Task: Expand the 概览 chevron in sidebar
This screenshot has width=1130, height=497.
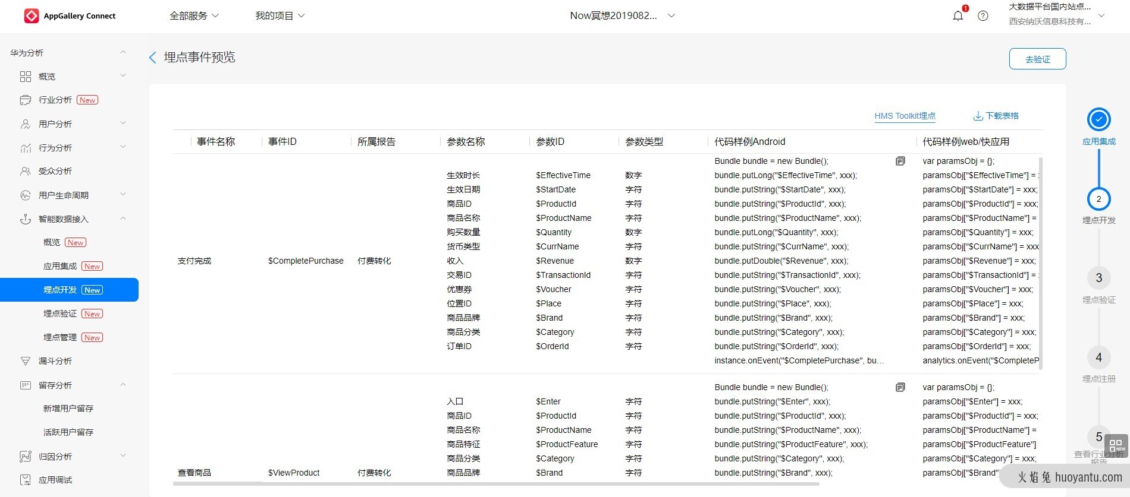Action: [123, 75]
